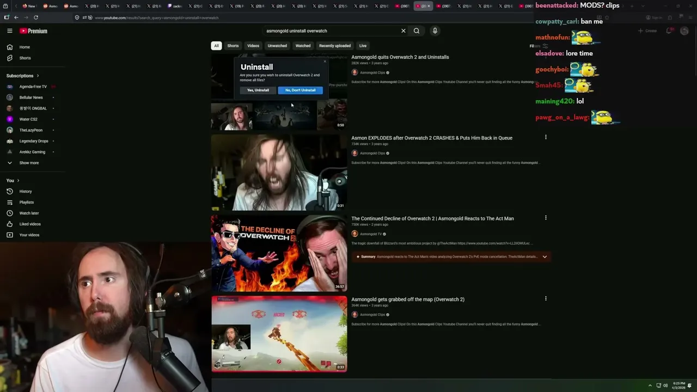Start voice search with microphone
Viewport: 697px width, 392px height.
435,31
